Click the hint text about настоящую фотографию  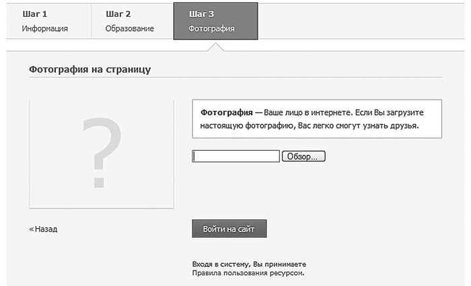[x=310, y=126]
